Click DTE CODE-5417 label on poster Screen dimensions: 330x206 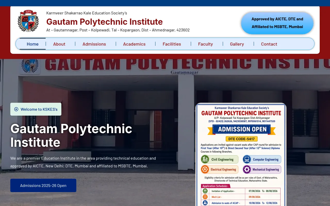[241, 139]
